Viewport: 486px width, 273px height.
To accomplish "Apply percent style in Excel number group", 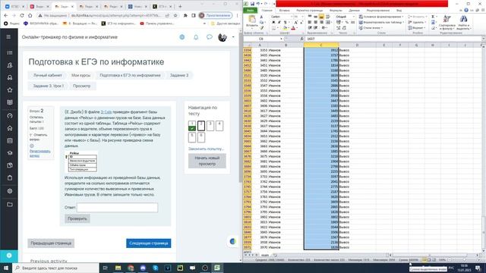I will tap(347, 22).
